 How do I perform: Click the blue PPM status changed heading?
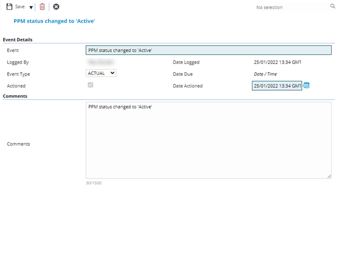54,21
